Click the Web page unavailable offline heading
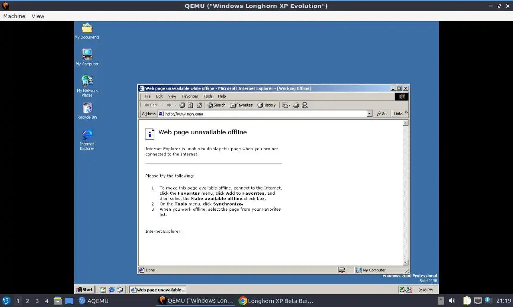 [x=202, y=132]
